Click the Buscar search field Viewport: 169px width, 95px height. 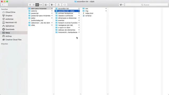coord(146,5)
